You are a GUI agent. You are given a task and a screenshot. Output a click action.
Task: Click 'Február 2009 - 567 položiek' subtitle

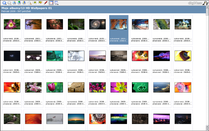coord(16,11)
